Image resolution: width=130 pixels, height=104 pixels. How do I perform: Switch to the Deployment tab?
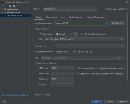pos(51,17)
